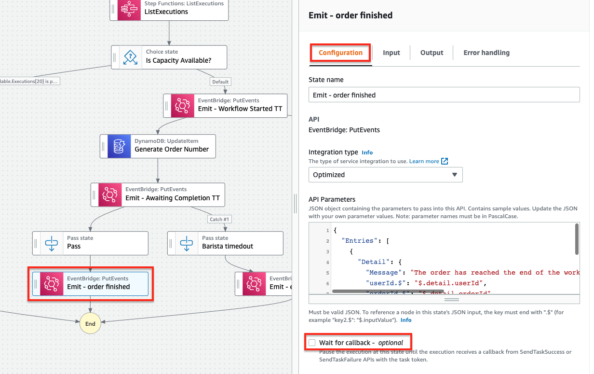
Task: Click the drag handle on Generate Order Number
Action: 103,146
